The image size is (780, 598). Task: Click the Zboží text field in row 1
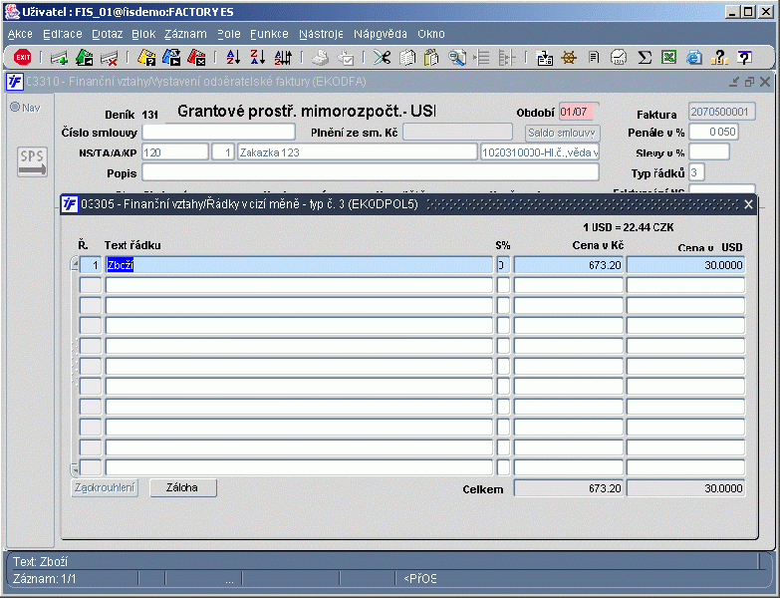pyautogui.click(x=299, y=265)
